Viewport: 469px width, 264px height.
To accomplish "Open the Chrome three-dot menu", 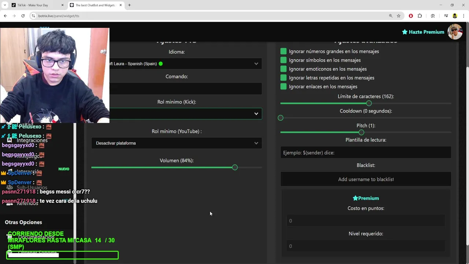I will pyautogui.click(x=464, y=16).
